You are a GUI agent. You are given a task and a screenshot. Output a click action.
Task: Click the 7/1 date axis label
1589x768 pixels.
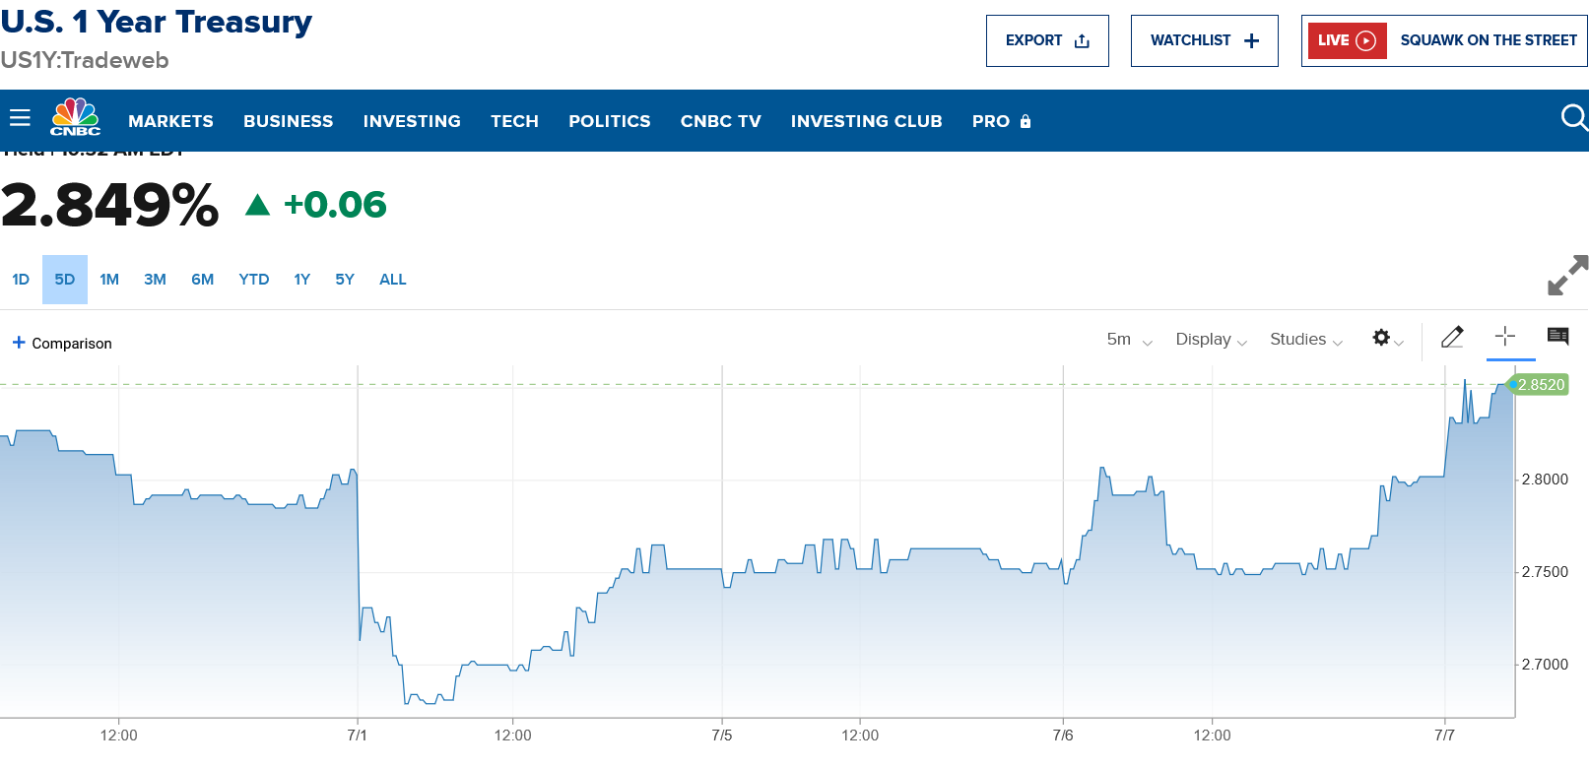point(358,736)
